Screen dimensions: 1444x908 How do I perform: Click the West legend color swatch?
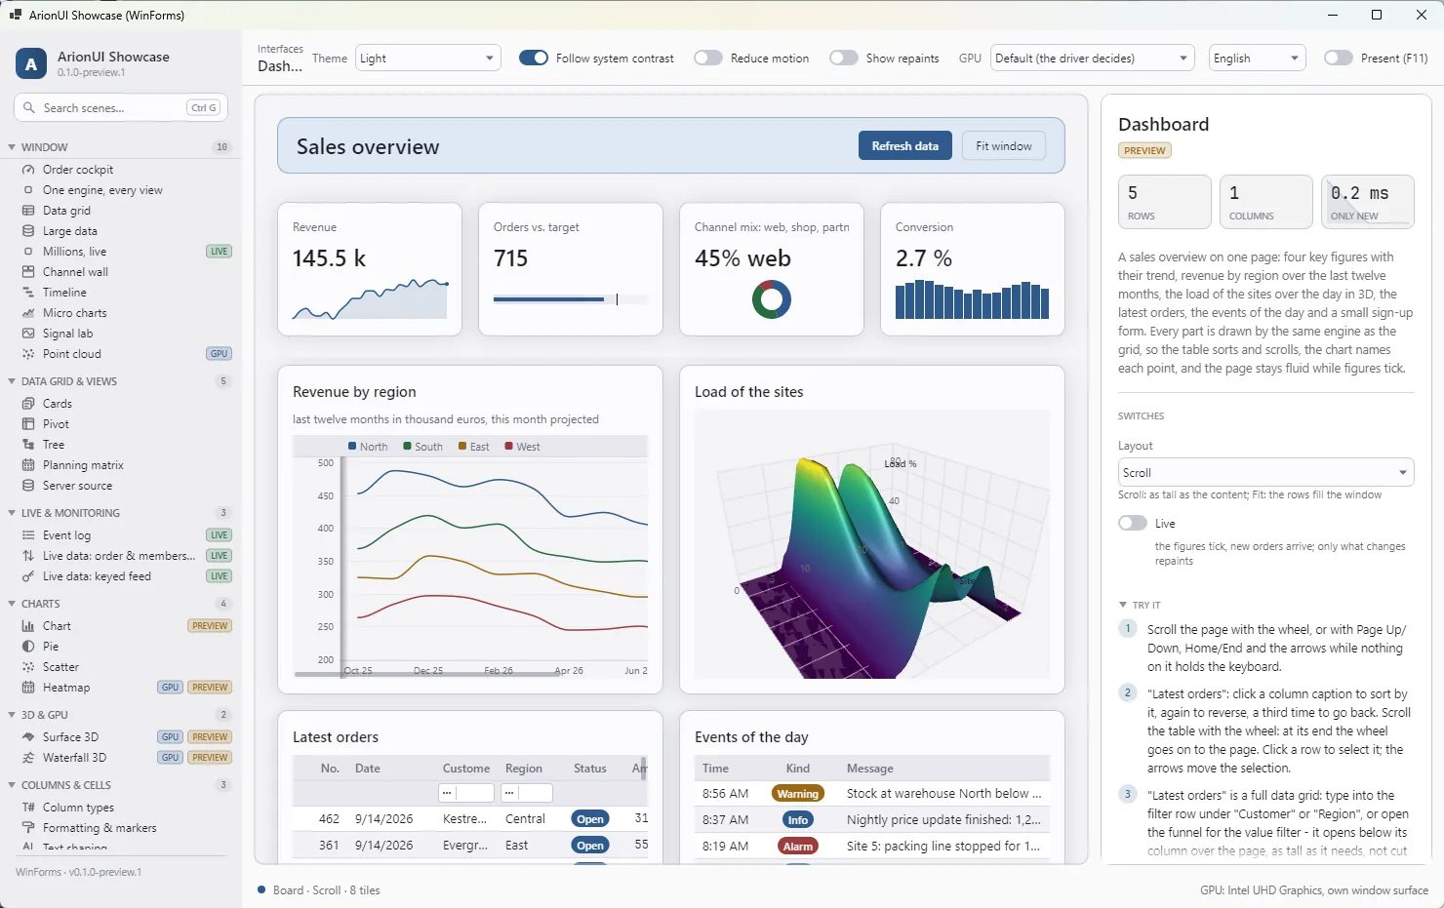tap(509, 447)
